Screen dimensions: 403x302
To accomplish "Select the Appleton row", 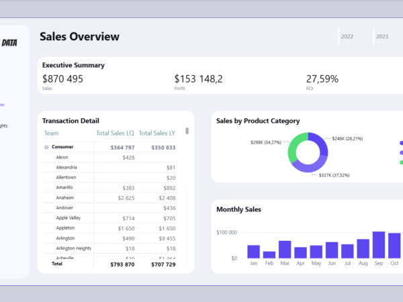I will pos(109,228).
